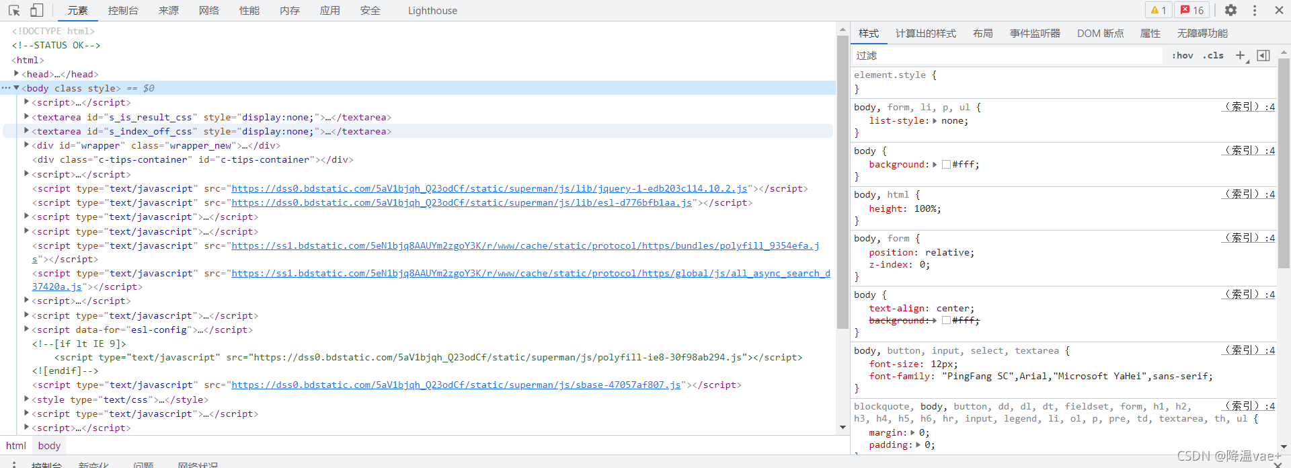
Task: Click the text-align: center declaration
Action: pyautogui.click(x=921, y=309)
